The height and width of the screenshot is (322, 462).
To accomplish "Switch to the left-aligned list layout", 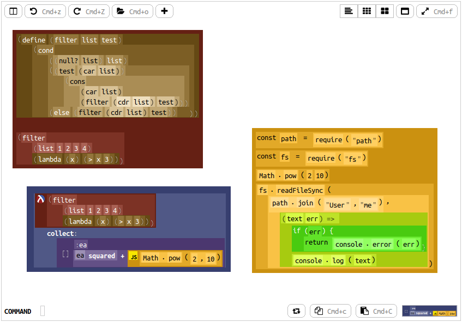I will point(349,11).
